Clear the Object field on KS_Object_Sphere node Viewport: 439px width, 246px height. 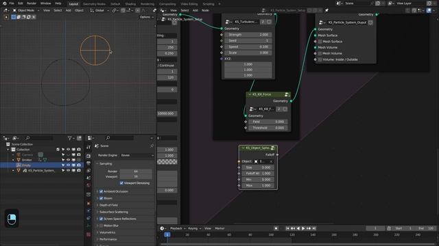pyautogui.click(x=271, y=161)
